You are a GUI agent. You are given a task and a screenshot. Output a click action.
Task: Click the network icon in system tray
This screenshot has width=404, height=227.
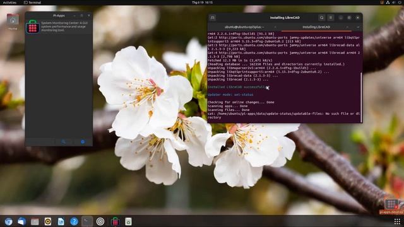pyautogui.click(x=388, y=3)
